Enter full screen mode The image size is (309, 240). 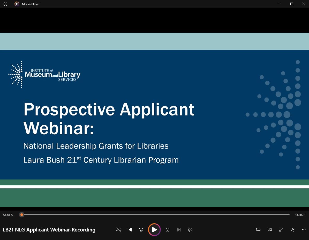281,230
